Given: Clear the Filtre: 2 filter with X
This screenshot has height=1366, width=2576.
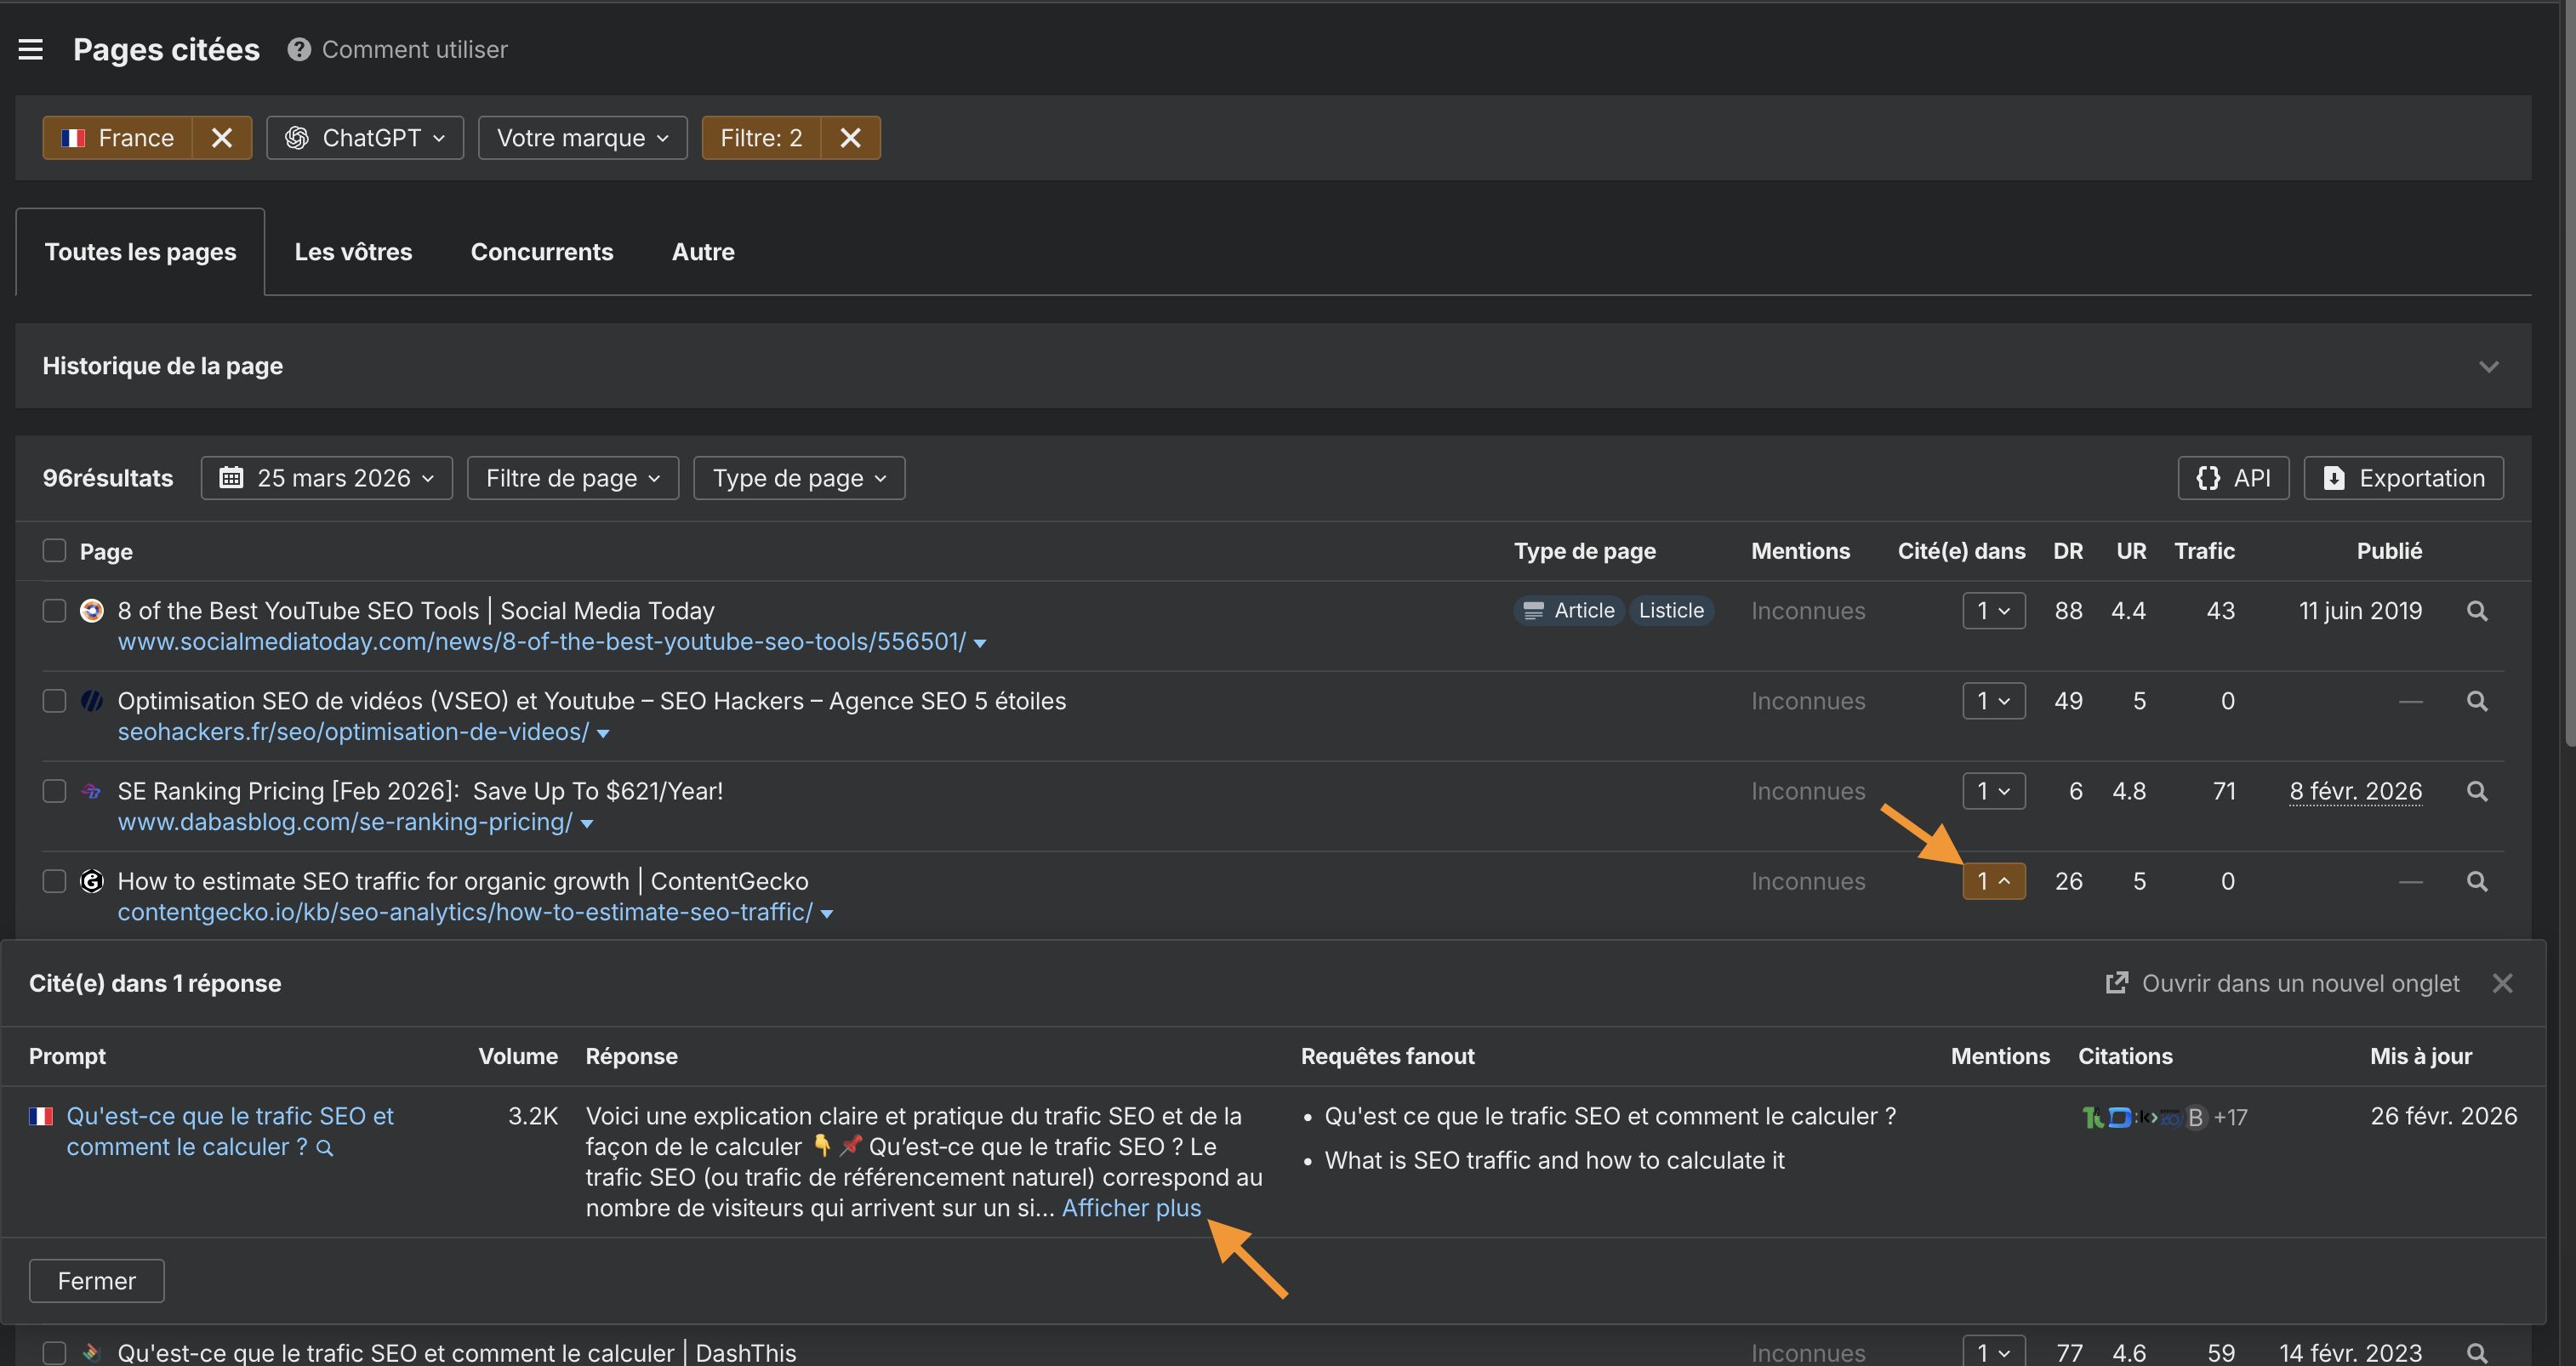Looking at the screenshot, I should click(850, 138).
